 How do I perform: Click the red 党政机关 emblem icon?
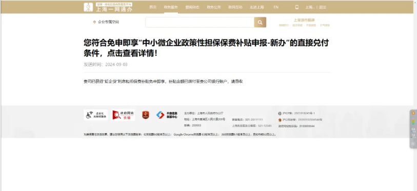[x=146, y=115]
